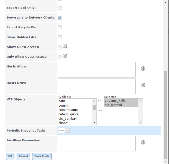Viewport: 169px width, 164px height.
Task: Open info icon beside Allow Guest Access
Action: [65, 46]
